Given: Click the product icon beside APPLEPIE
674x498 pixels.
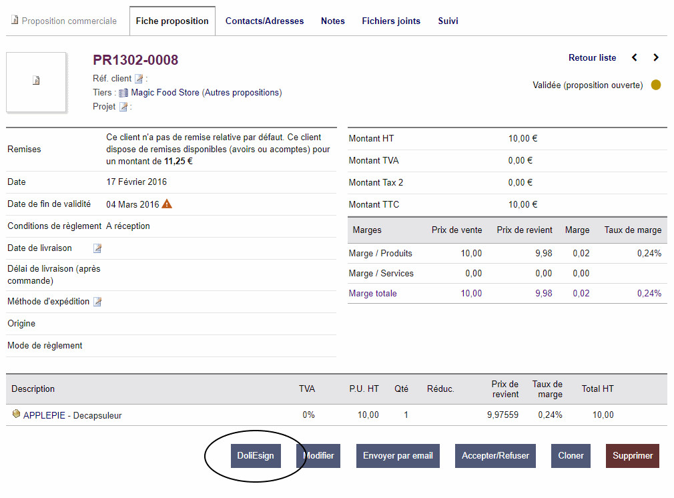Looking at the screenshot, I should [x=17, y=415].
